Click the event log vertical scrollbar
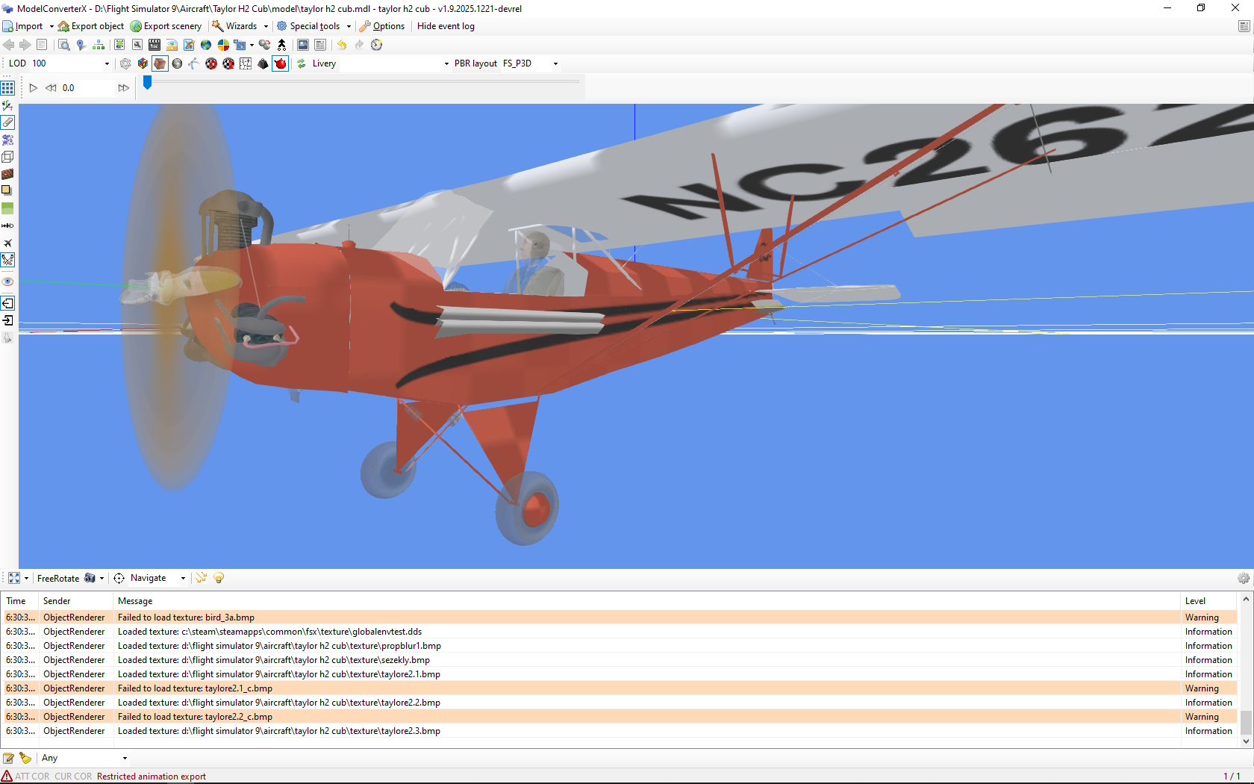Image resolution: width=1254 pixels, height=784 pixels. (x=1246, y=669)
